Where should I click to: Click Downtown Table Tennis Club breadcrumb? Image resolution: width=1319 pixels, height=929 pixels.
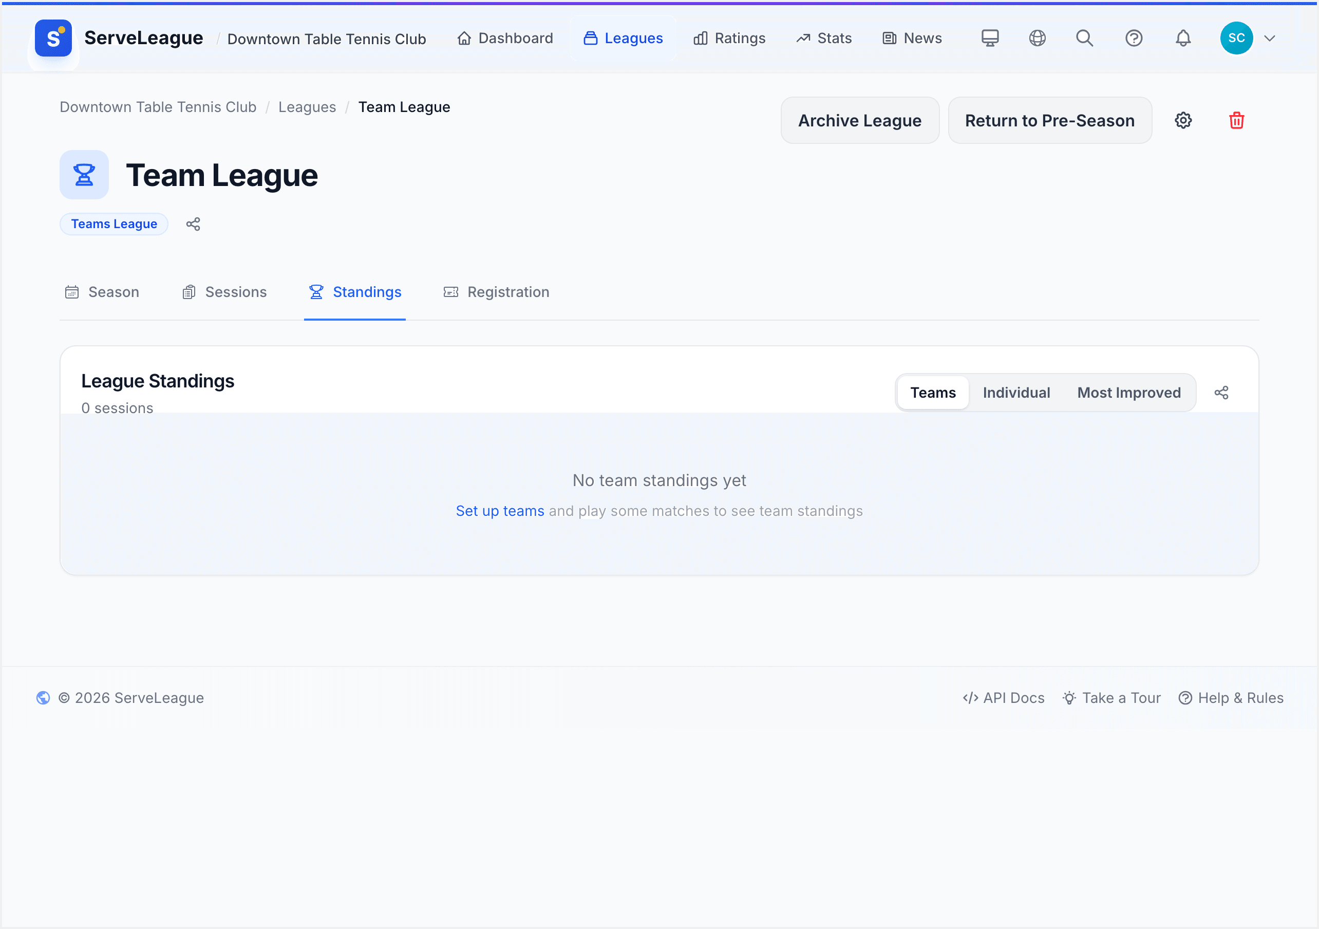tap(158, 107)
